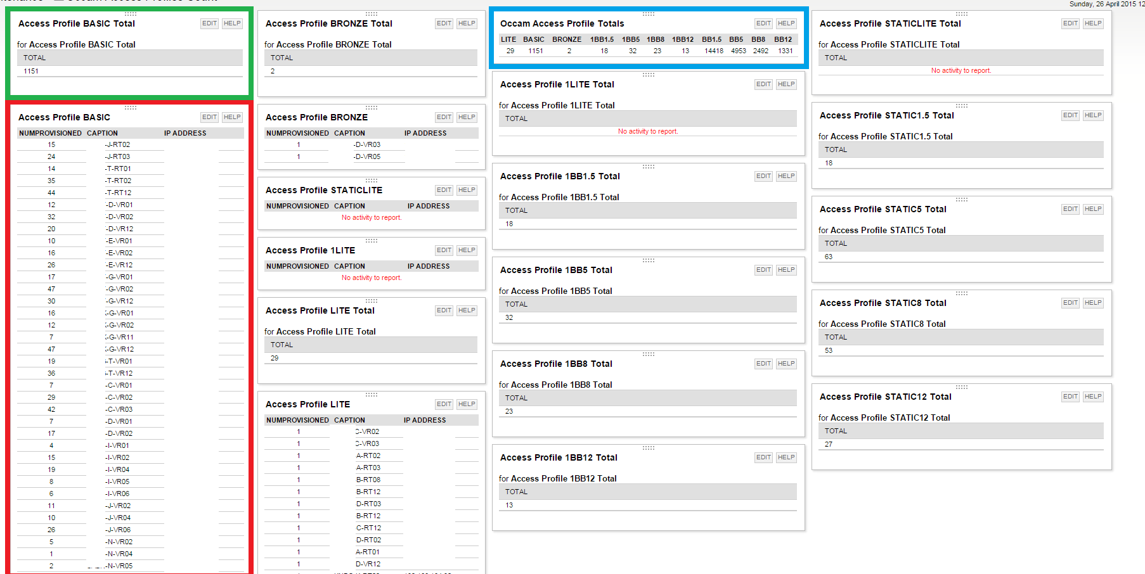
Task: Click the grip handle above Access Profile LITE Total
Action: click(x=372, y=301)
